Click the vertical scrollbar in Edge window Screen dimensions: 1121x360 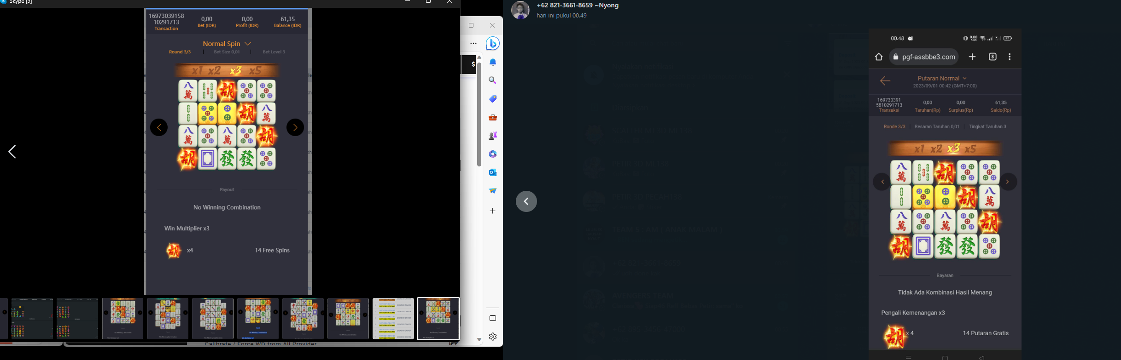point(479,115)
